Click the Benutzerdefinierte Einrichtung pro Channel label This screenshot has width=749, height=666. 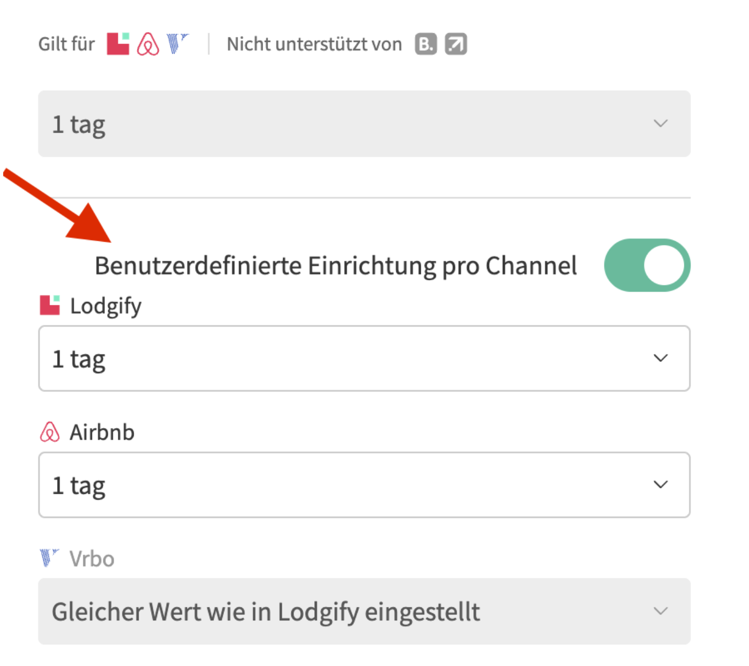click(x=335, y=266)
